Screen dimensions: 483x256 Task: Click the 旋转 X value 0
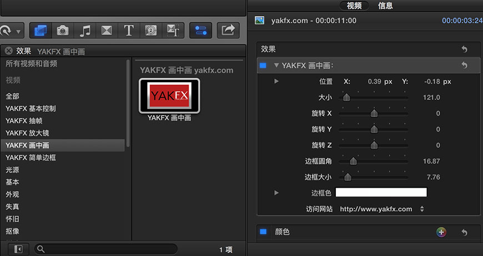click(x=438, y=113)
